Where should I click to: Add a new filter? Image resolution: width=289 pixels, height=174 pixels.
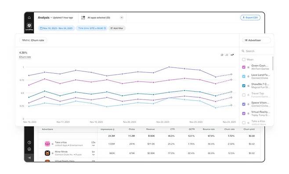click(117, 28)
